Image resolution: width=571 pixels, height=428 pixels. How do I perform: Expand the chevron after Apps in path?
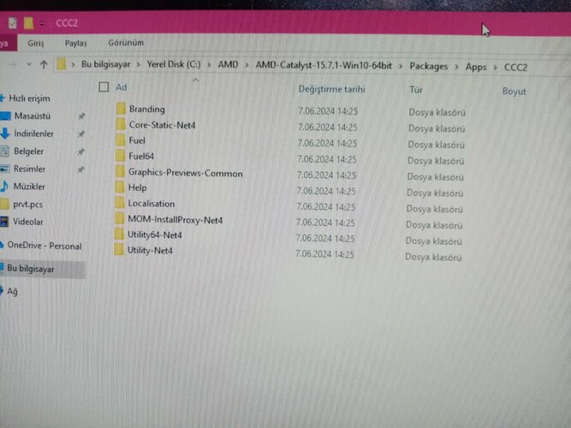click(496, 68)
